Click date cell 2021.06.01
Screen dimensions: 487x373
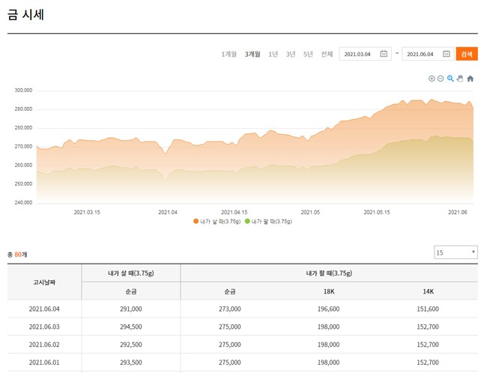pos(44,363)
